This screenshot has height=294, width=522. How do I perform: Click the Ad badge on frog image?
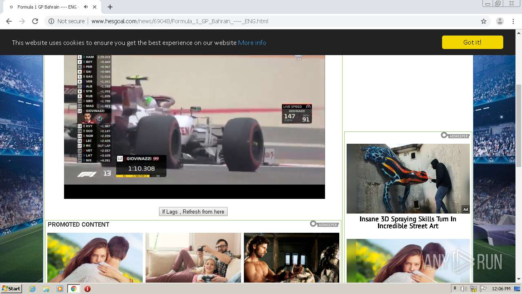(x=465, y=209)
